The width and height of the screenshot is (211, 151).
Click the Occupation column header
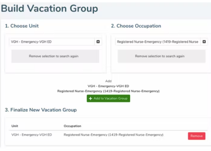[x=72, y=126]
